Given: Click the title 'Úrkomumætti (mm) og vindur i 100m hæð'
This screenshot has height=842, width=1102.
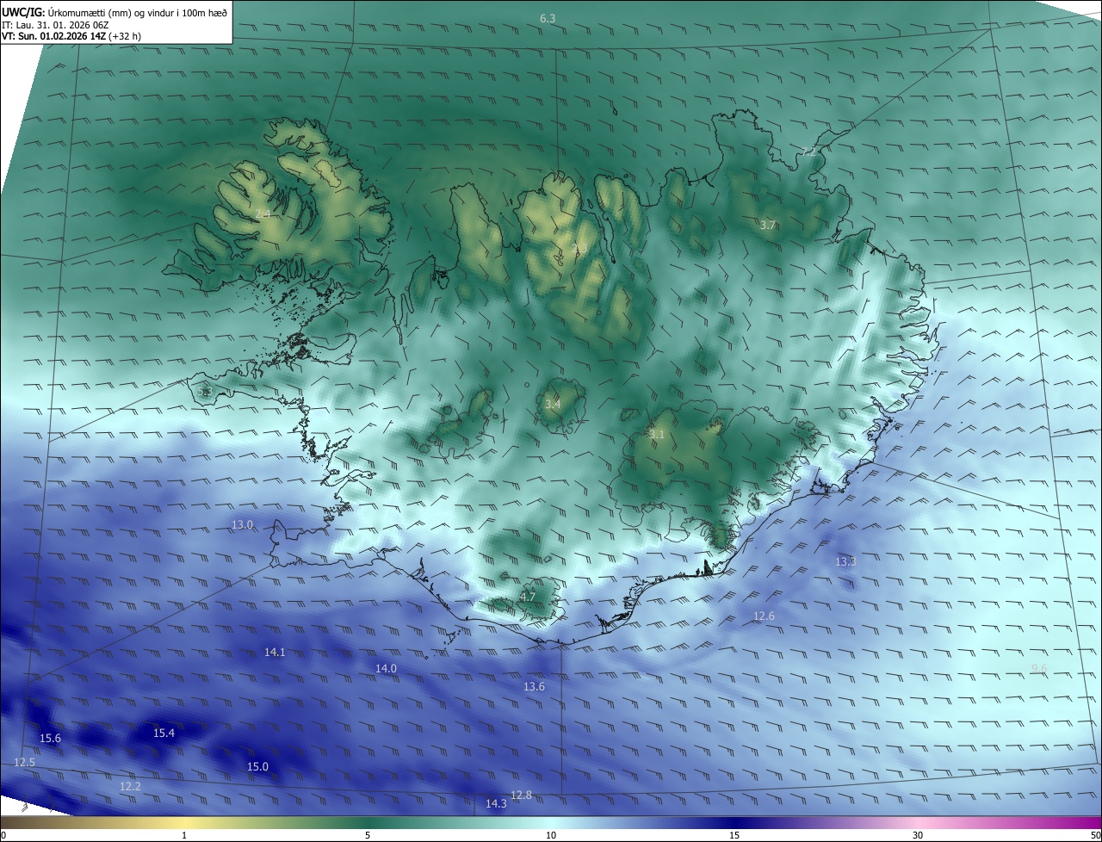Looking at the screenshot, I should coord(138,13).
